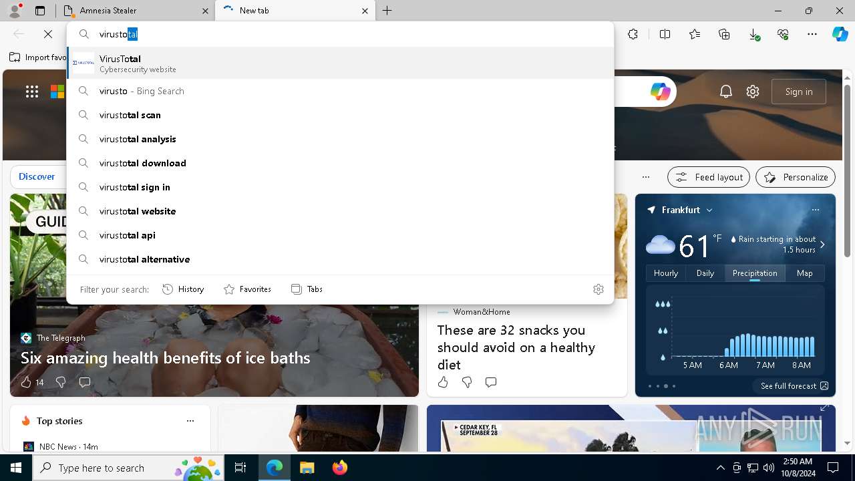Select the Hourly weather tab

(x=666, y=273)
